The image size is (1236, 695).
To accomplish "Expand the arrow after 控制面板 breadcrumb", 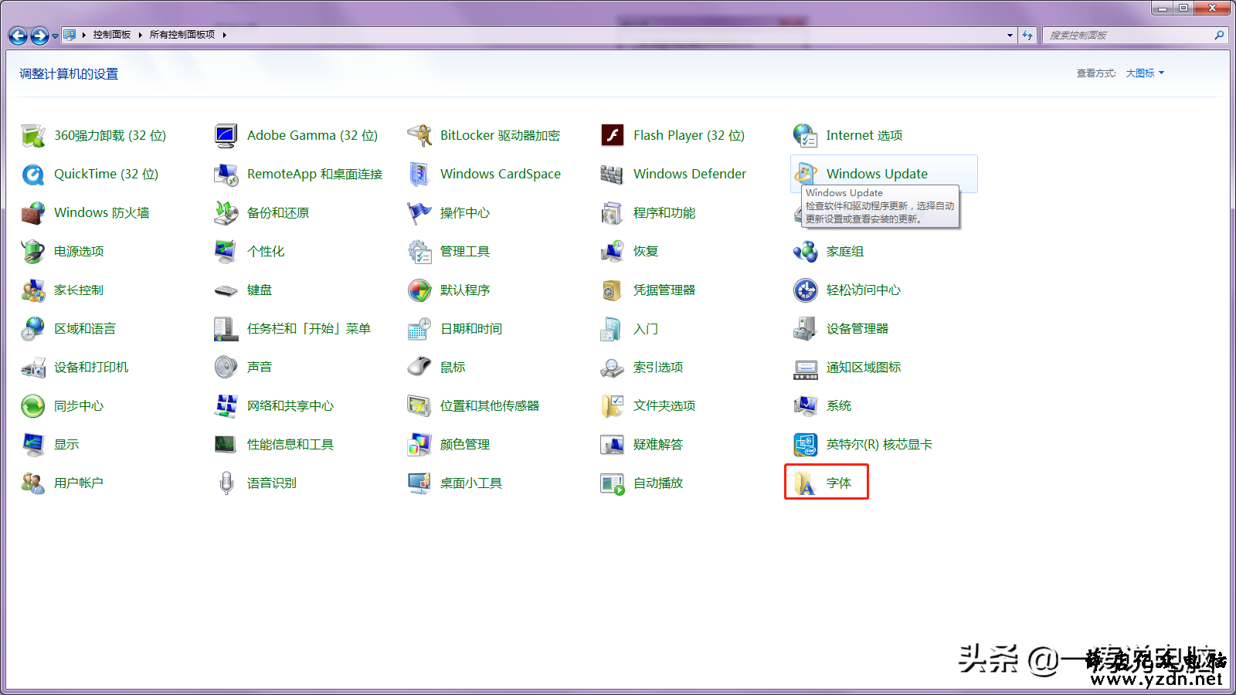I will click(140, 35).
